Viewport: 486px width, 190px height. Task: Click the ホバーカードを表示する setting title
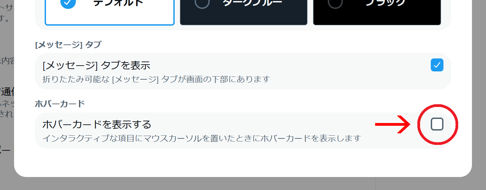pos(97,124)
